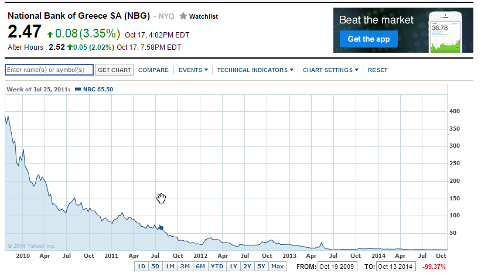Select the 1M time range
The height and width of the screenshot is (273, 481).
point(170,266)
